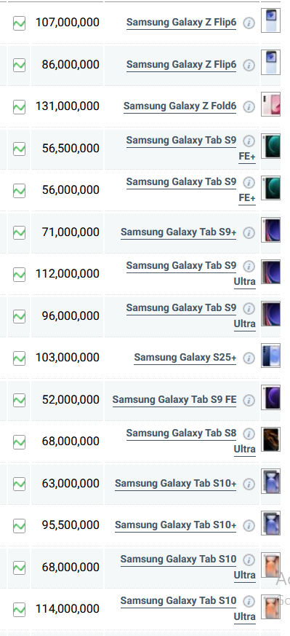
Task: Show info for Samsung Galaxy Tab S9+
Action: pyautogui.click(x=249, y=233)
